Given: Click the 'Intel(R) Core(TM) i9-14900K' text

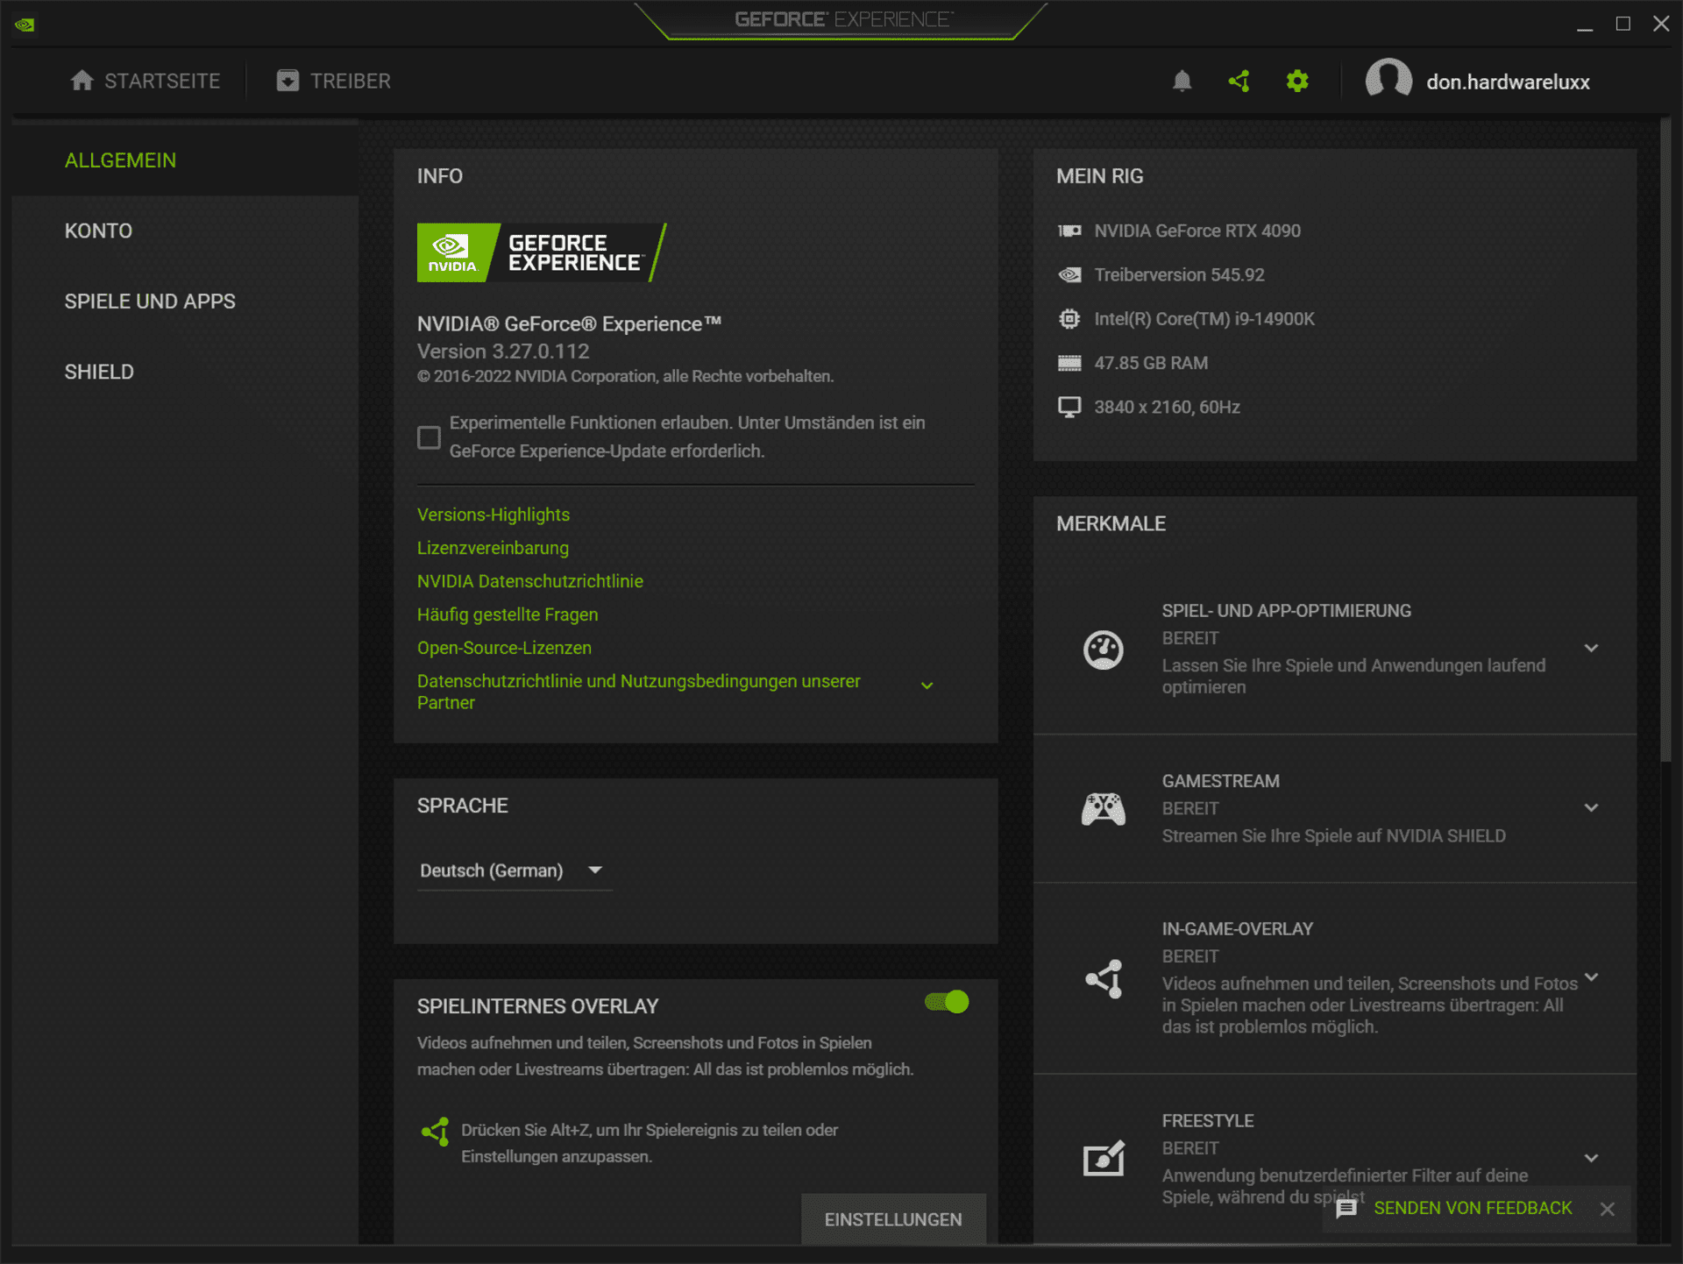Looking at the screenshot, I should point(1204,319).
